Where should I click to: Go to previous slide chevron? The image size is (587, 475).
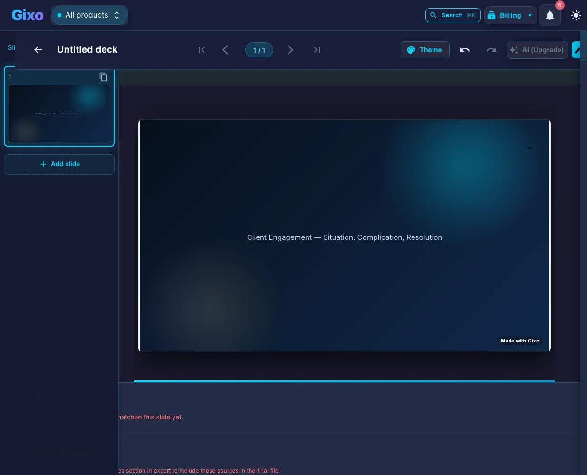click(x=225, y=50)
